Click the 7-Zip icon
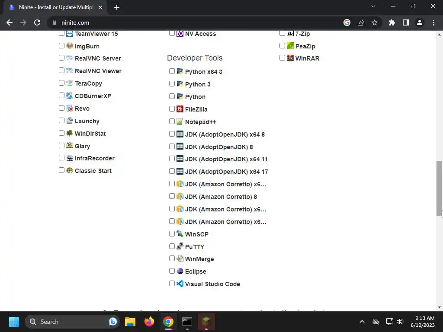Viewport: 443px width, 332px height. (x=290, y=34)
